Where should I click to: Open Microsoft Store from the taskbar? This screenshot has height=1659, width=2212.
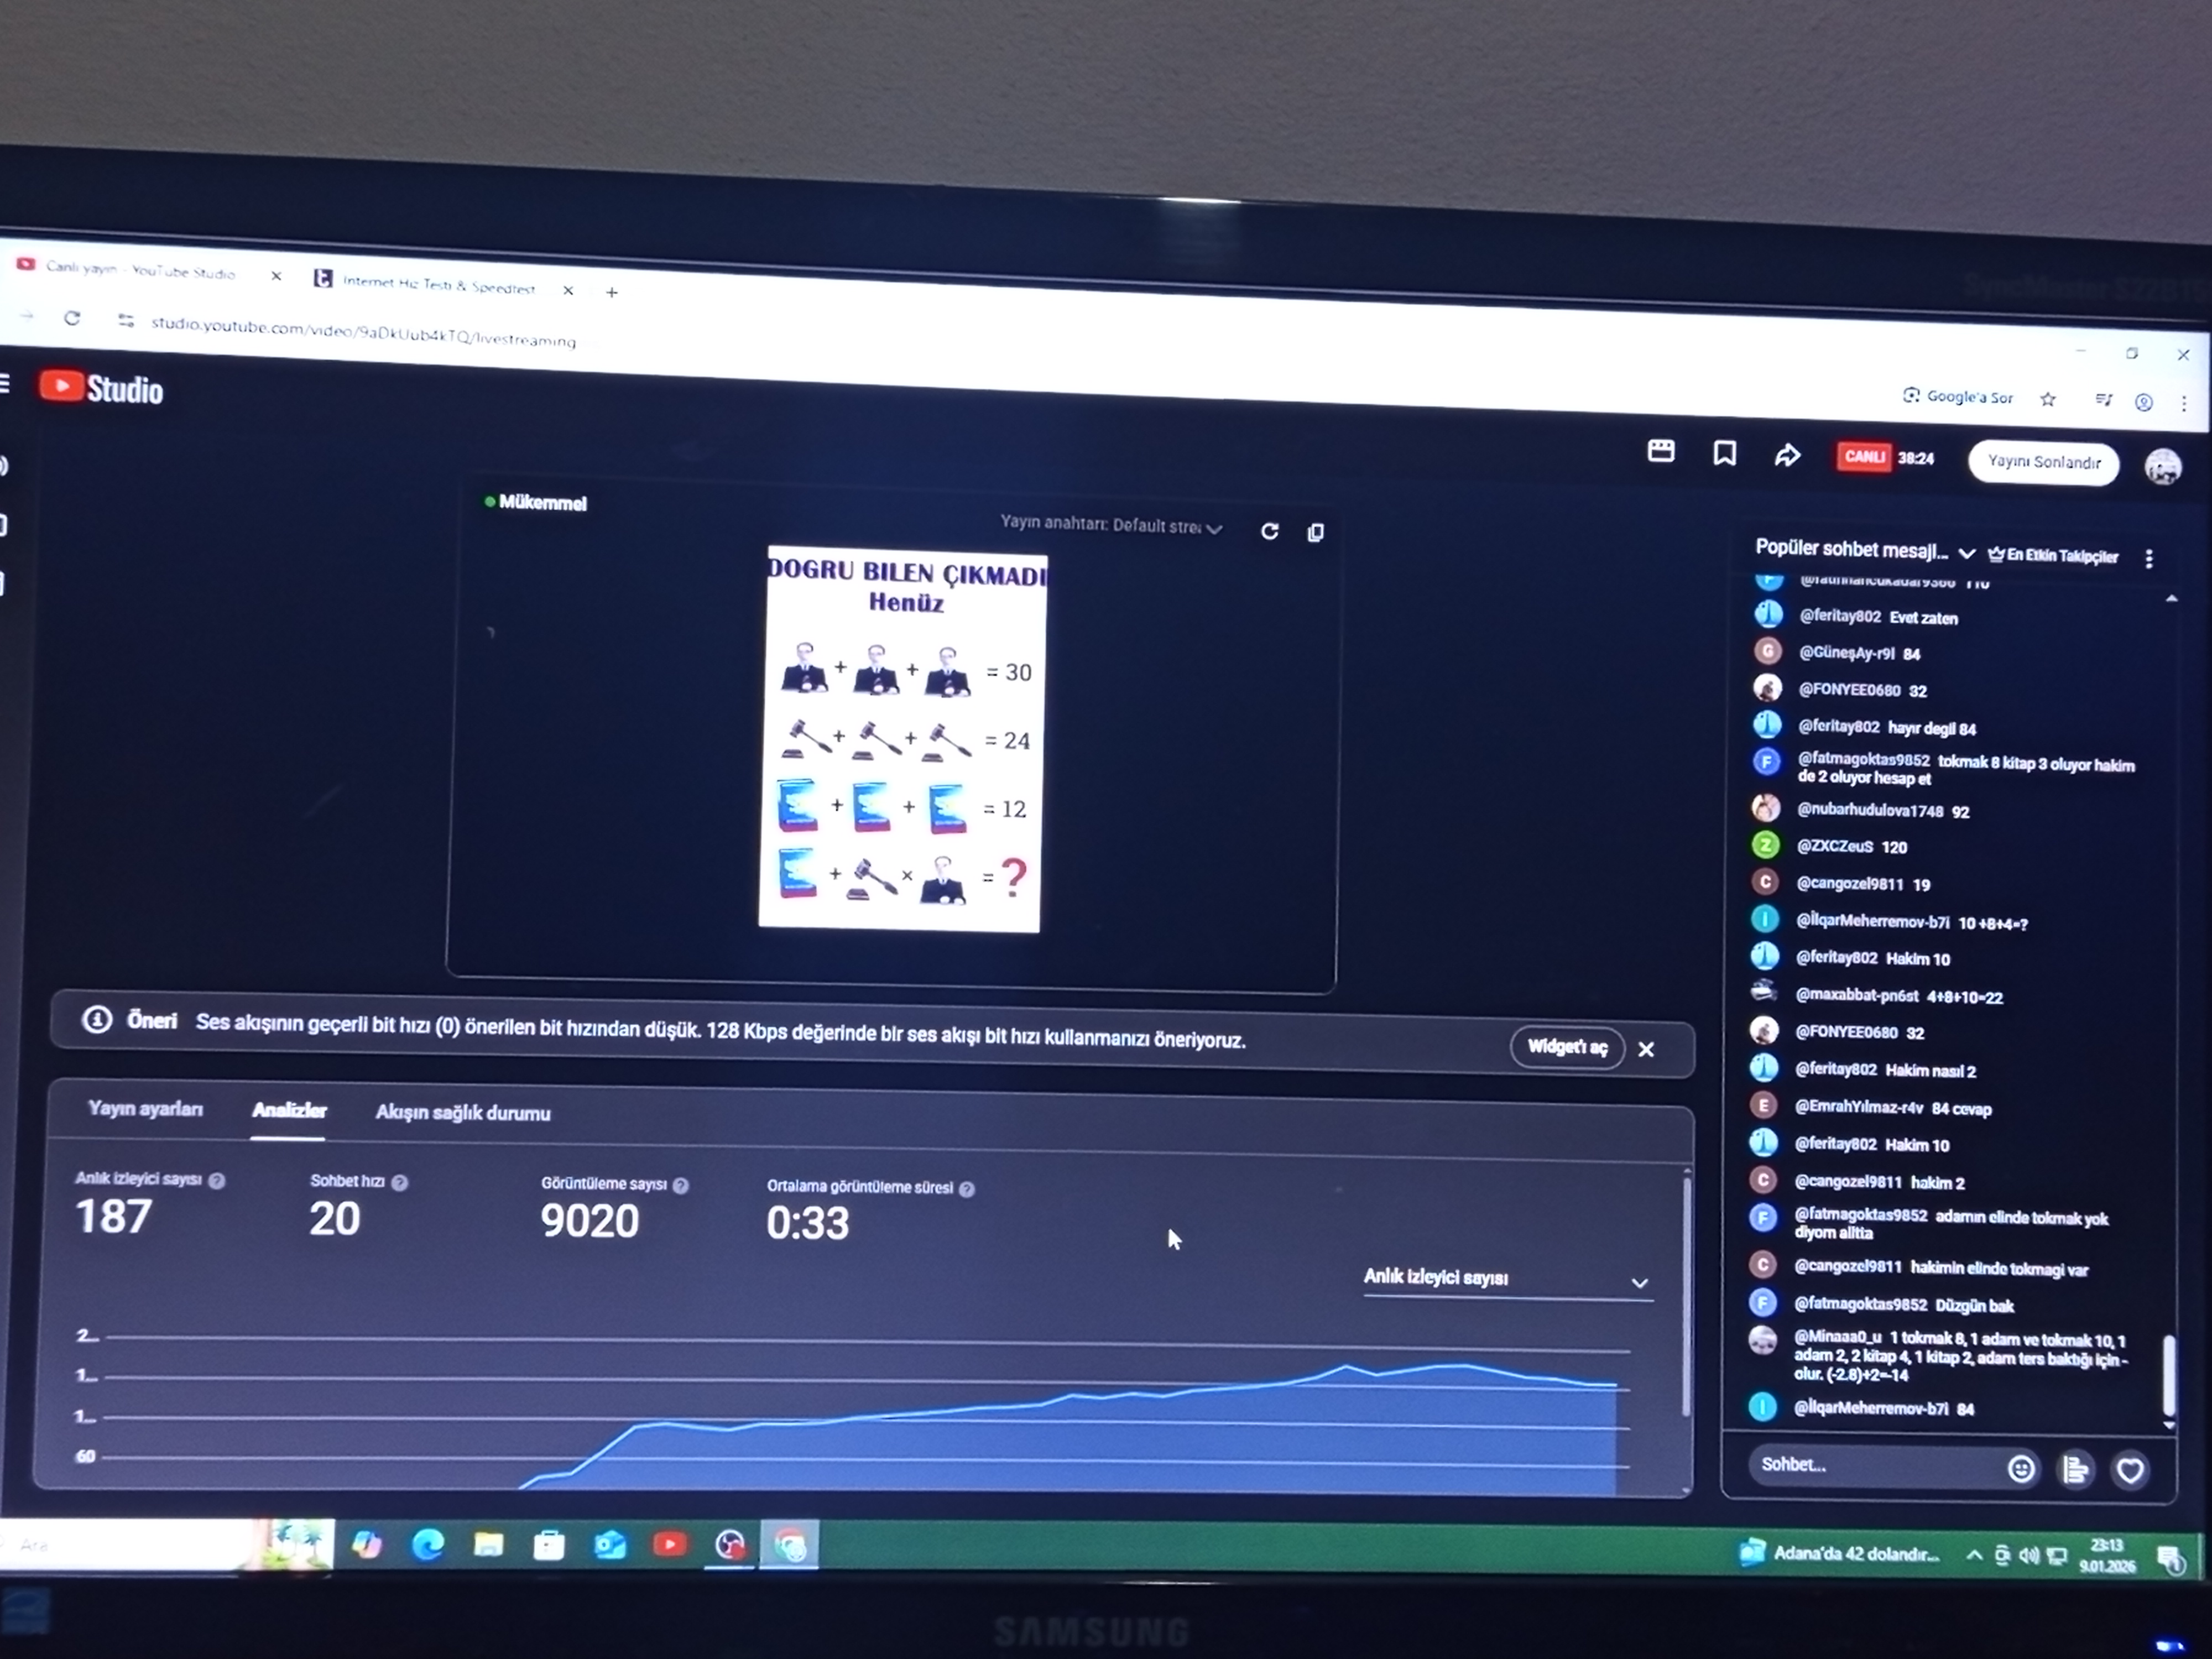549,1546
